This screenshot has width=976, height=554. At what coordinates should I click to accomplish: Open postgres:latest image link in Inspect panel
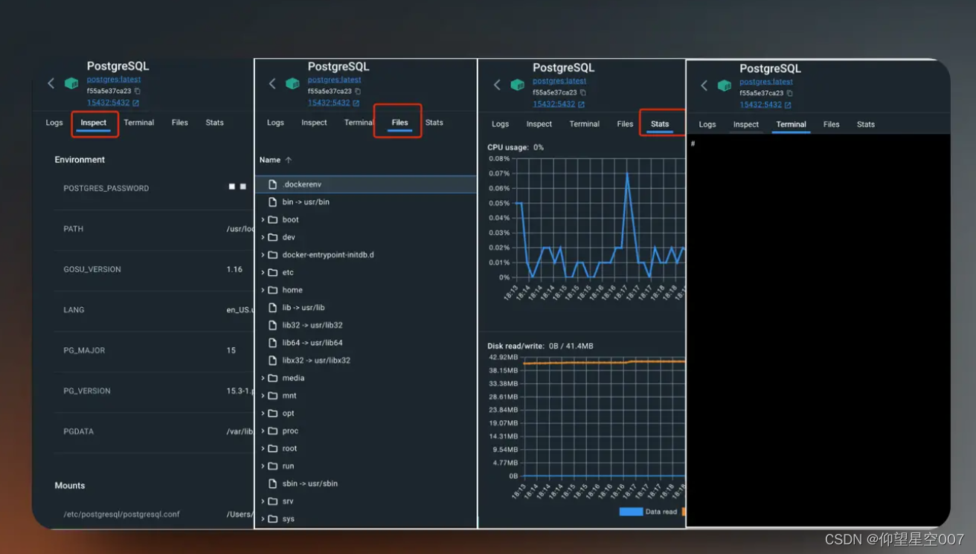pos(114,80)
